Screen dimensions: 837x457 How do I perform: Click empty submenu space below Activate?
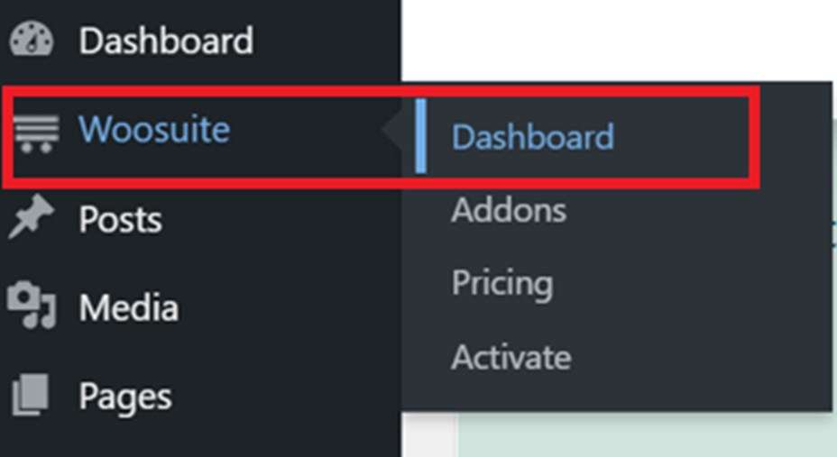click(x=617, y=392)
